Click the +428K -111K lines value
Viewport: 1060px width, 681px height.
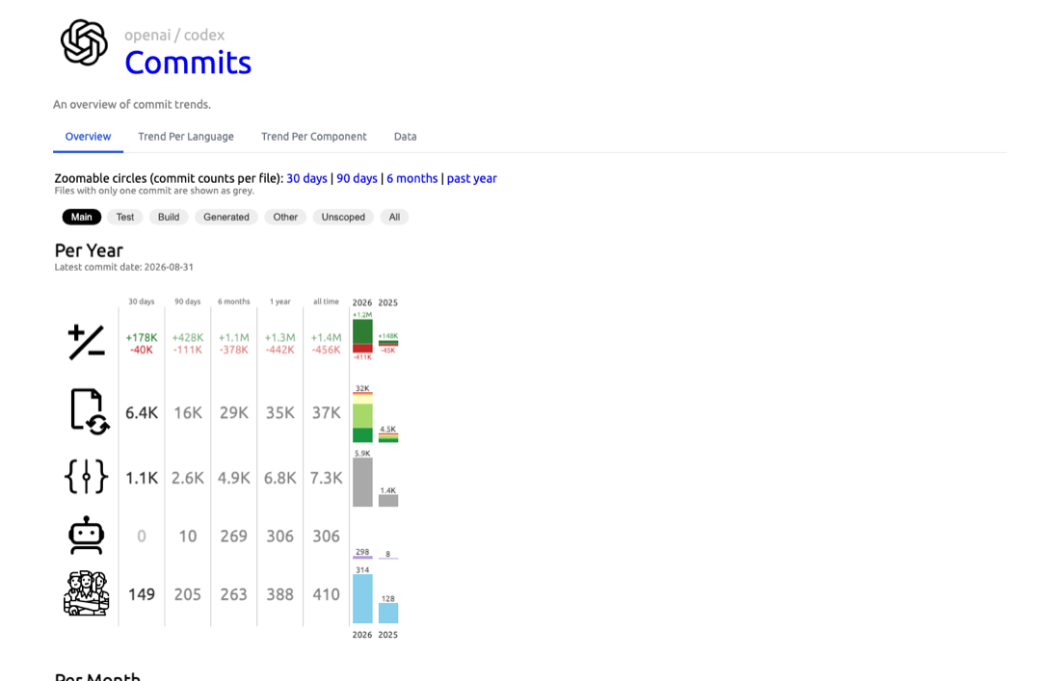[x=188, y=343]
